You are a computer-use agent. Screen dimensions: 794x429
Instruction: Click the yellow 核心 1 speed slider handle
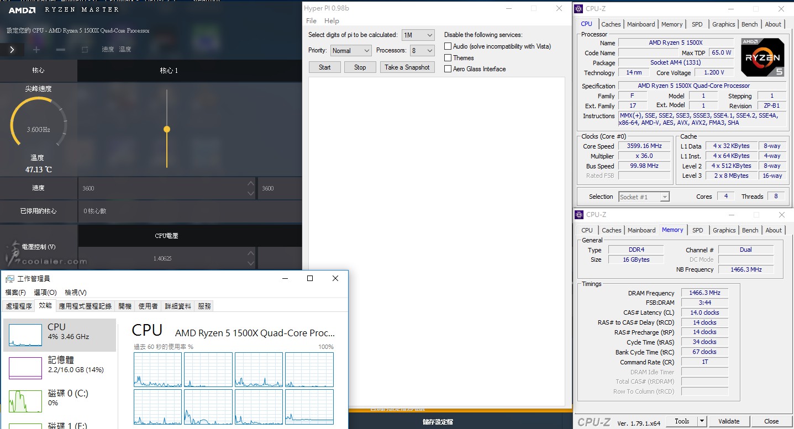click(x=167, y=129)
